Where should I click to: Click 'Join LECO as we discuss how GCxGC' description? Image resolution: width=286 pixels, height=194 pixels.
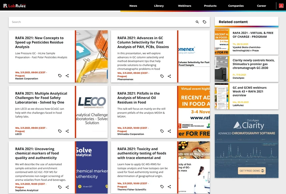(x=40, y=113)
